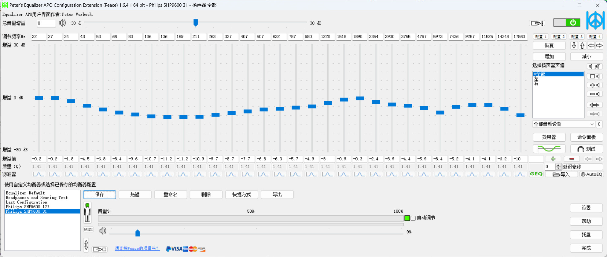The image size is (607, 257).
Task: Click the 总音量增益 slider thumb
Action: [196, 23]
